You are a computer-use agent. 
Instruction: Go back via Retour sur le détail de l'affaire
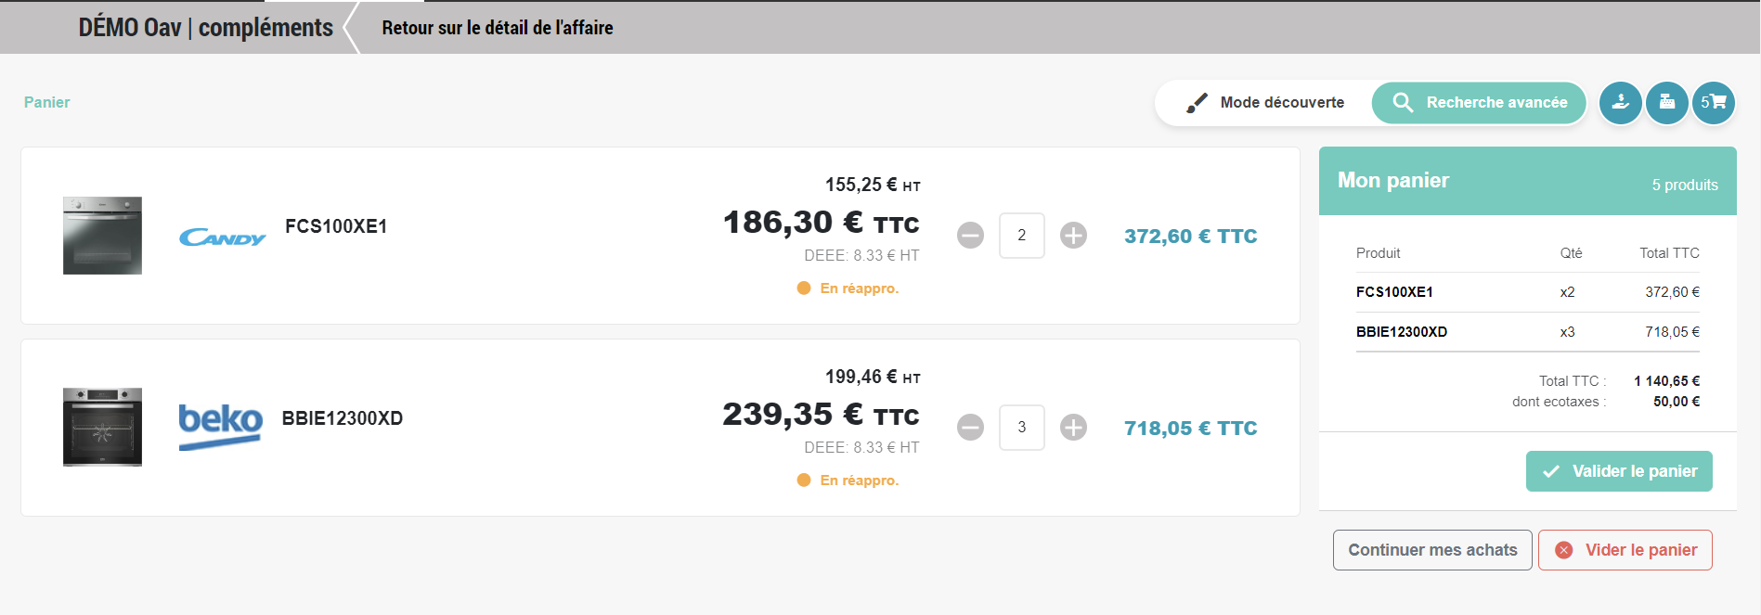(x=497, y=28)
